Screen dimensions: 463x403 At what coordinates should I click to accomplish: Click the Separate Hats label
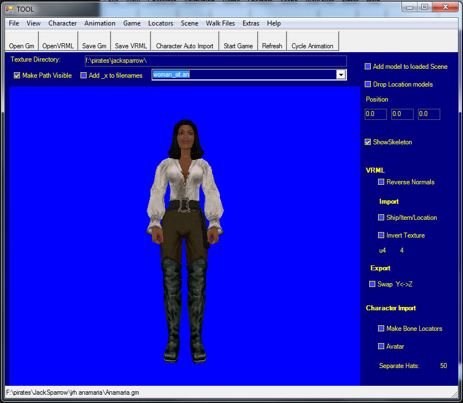click(x=399, y=366)
